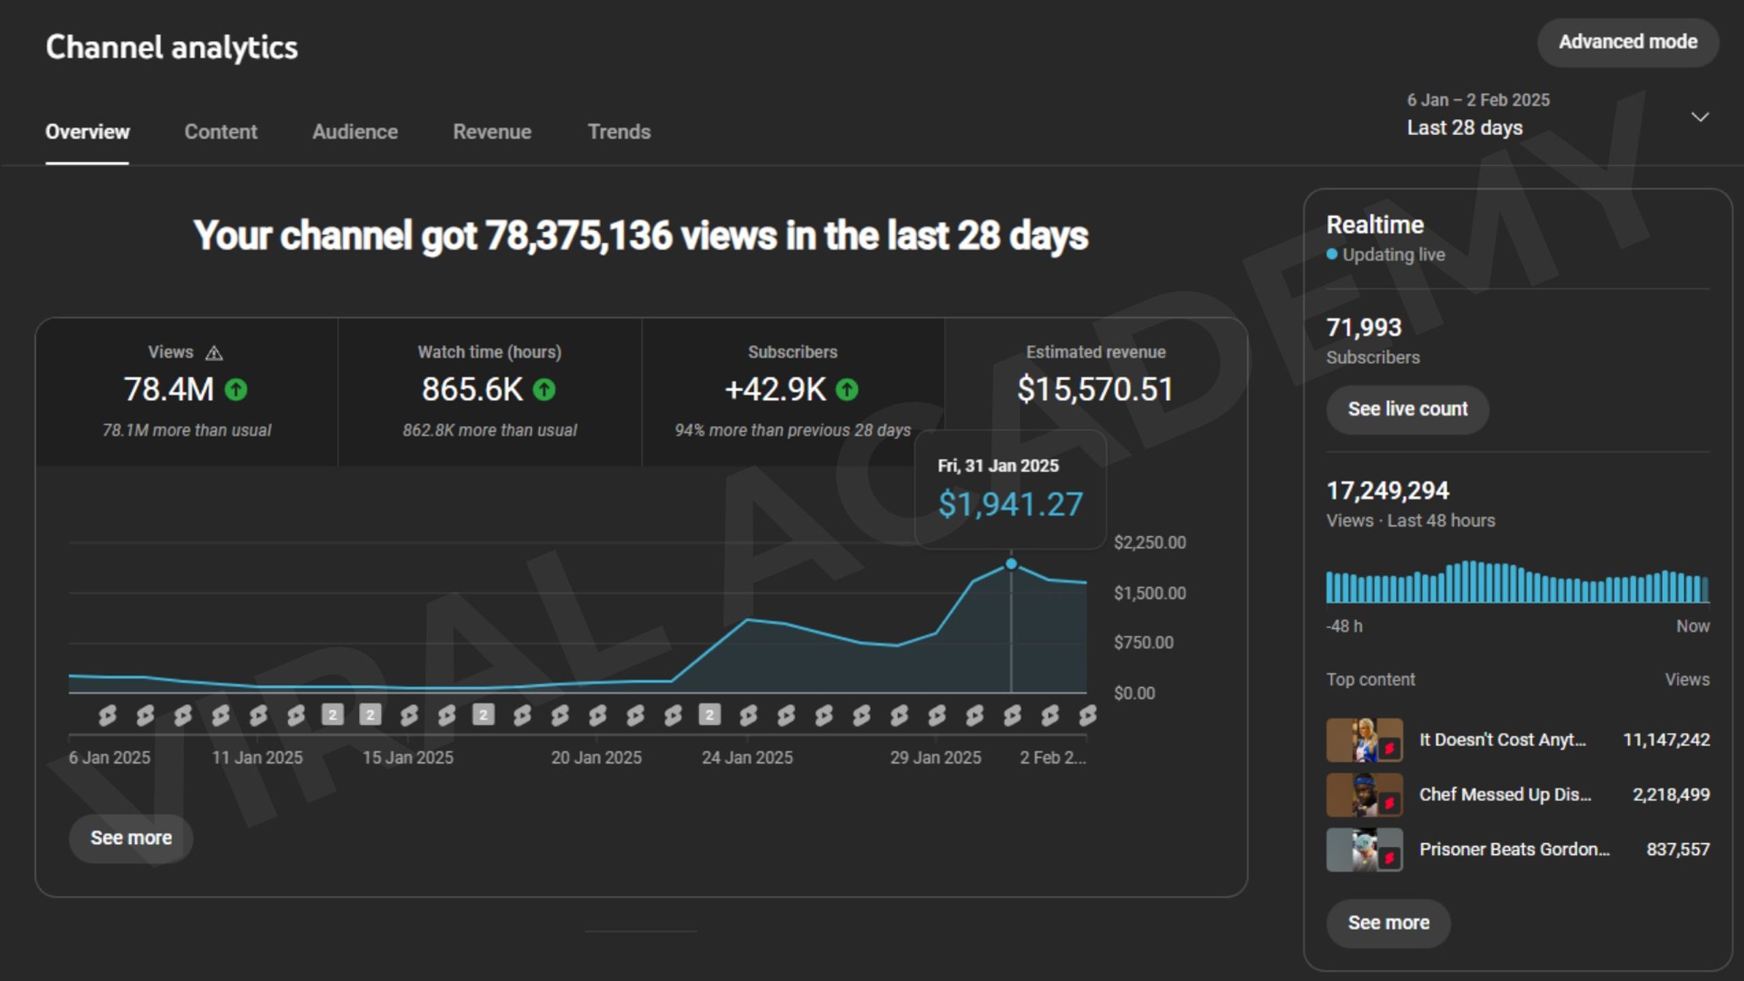This screenshot has width=1744, height=981.
Task: Expand the date range chevron dropdown
Action: click(1700, 116)
